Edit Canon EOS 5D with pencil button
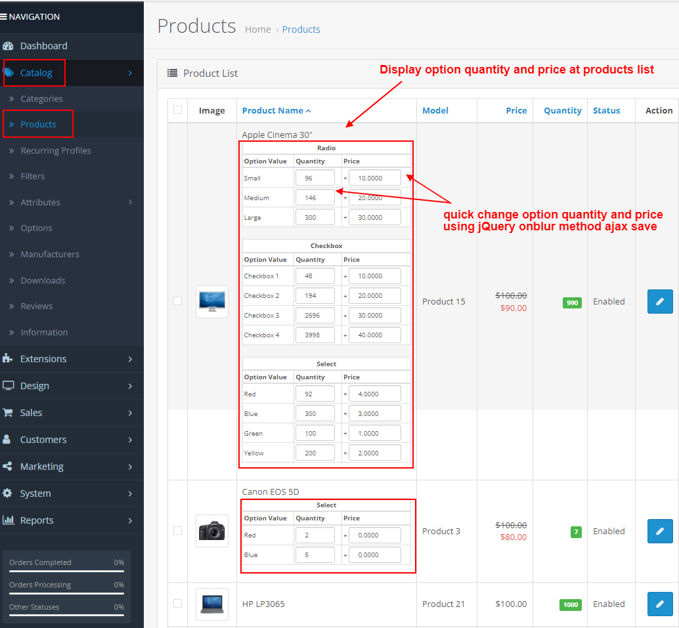This screenshot has height=628, width=679. [x=660, y=531]
